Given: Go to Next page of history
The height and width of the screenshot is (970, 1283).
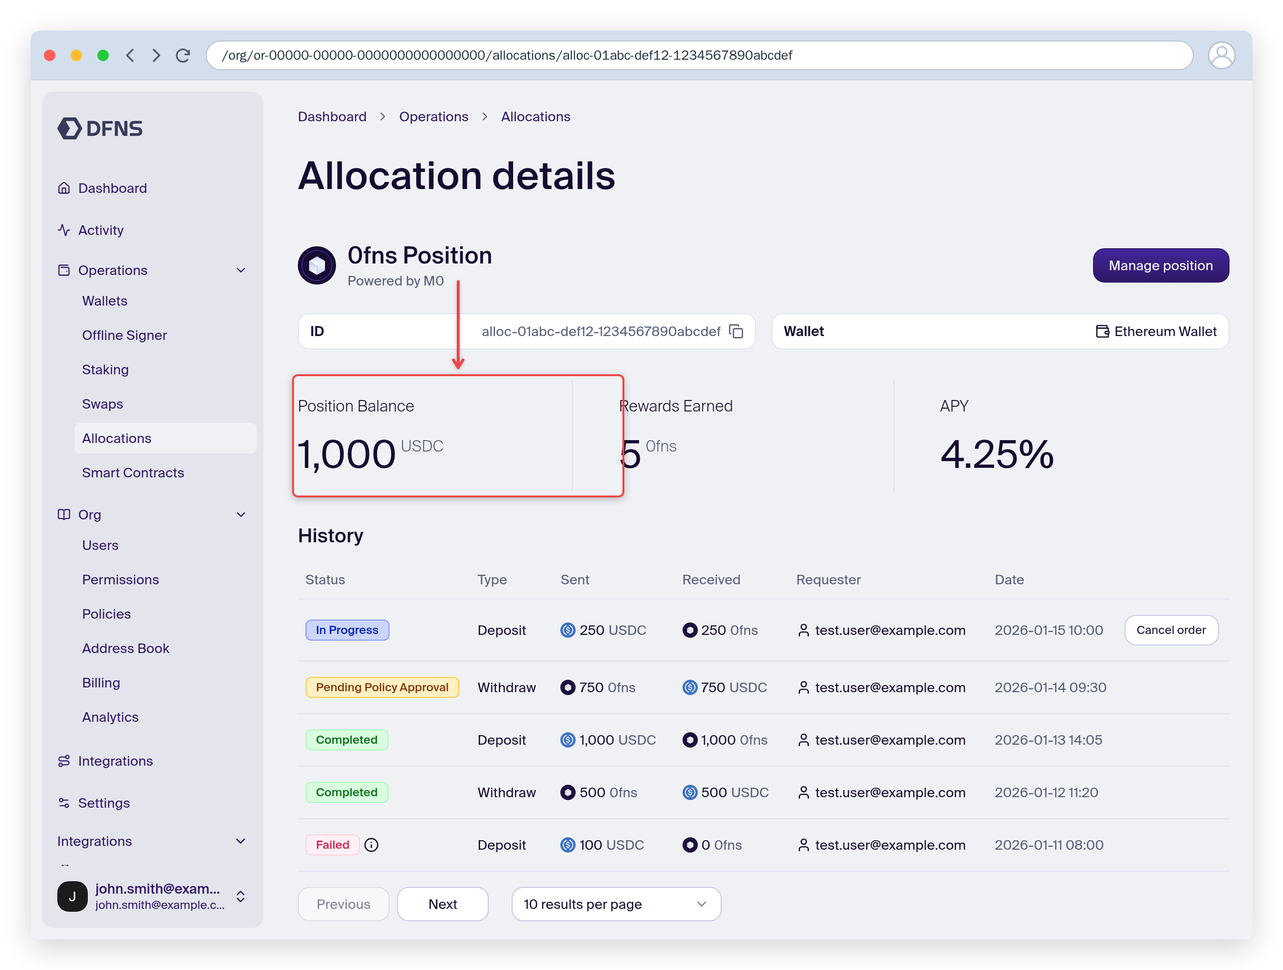Looking at the screenshot, I should point(442,904).
